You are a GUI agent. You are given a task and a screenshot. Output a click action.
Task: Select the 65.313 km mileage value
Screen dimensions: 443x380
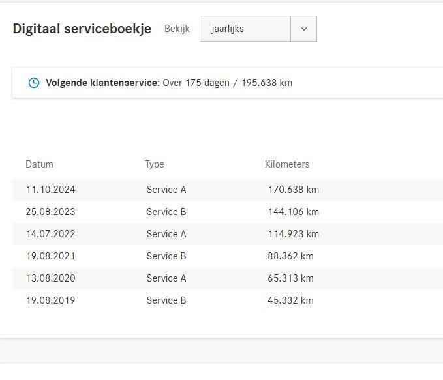point(290,278)
